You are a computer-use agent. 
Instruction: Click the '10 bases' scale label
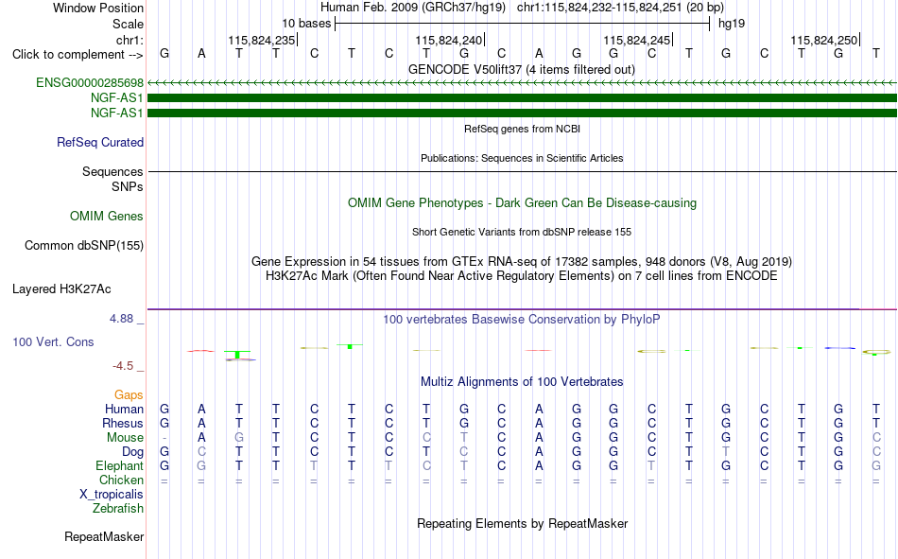coord(306,24)
